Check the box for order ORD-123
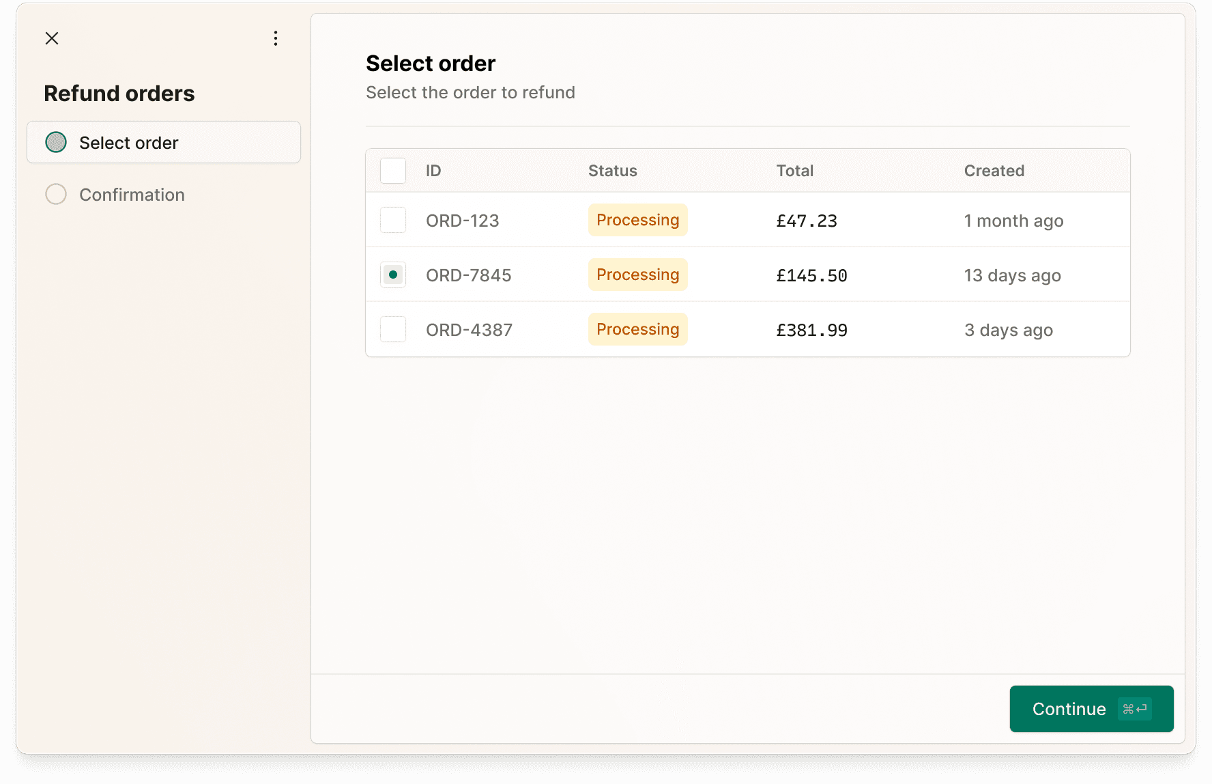1212x784 pixels. [x=393, y=220]
